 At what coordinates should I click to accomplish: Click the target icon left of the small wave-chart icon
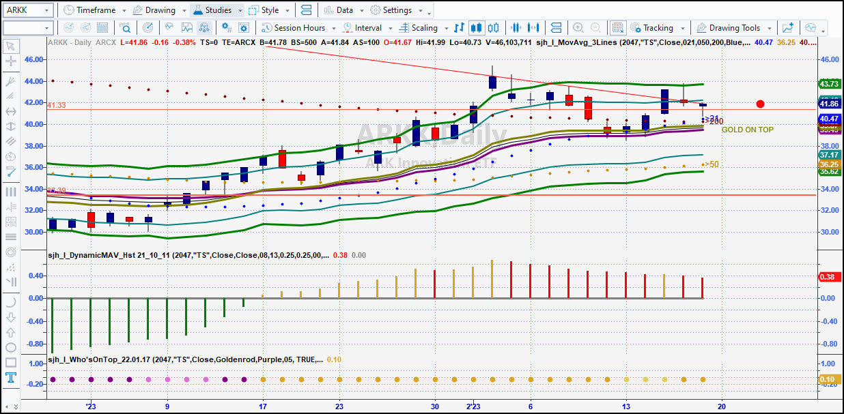tap(148, 28)
